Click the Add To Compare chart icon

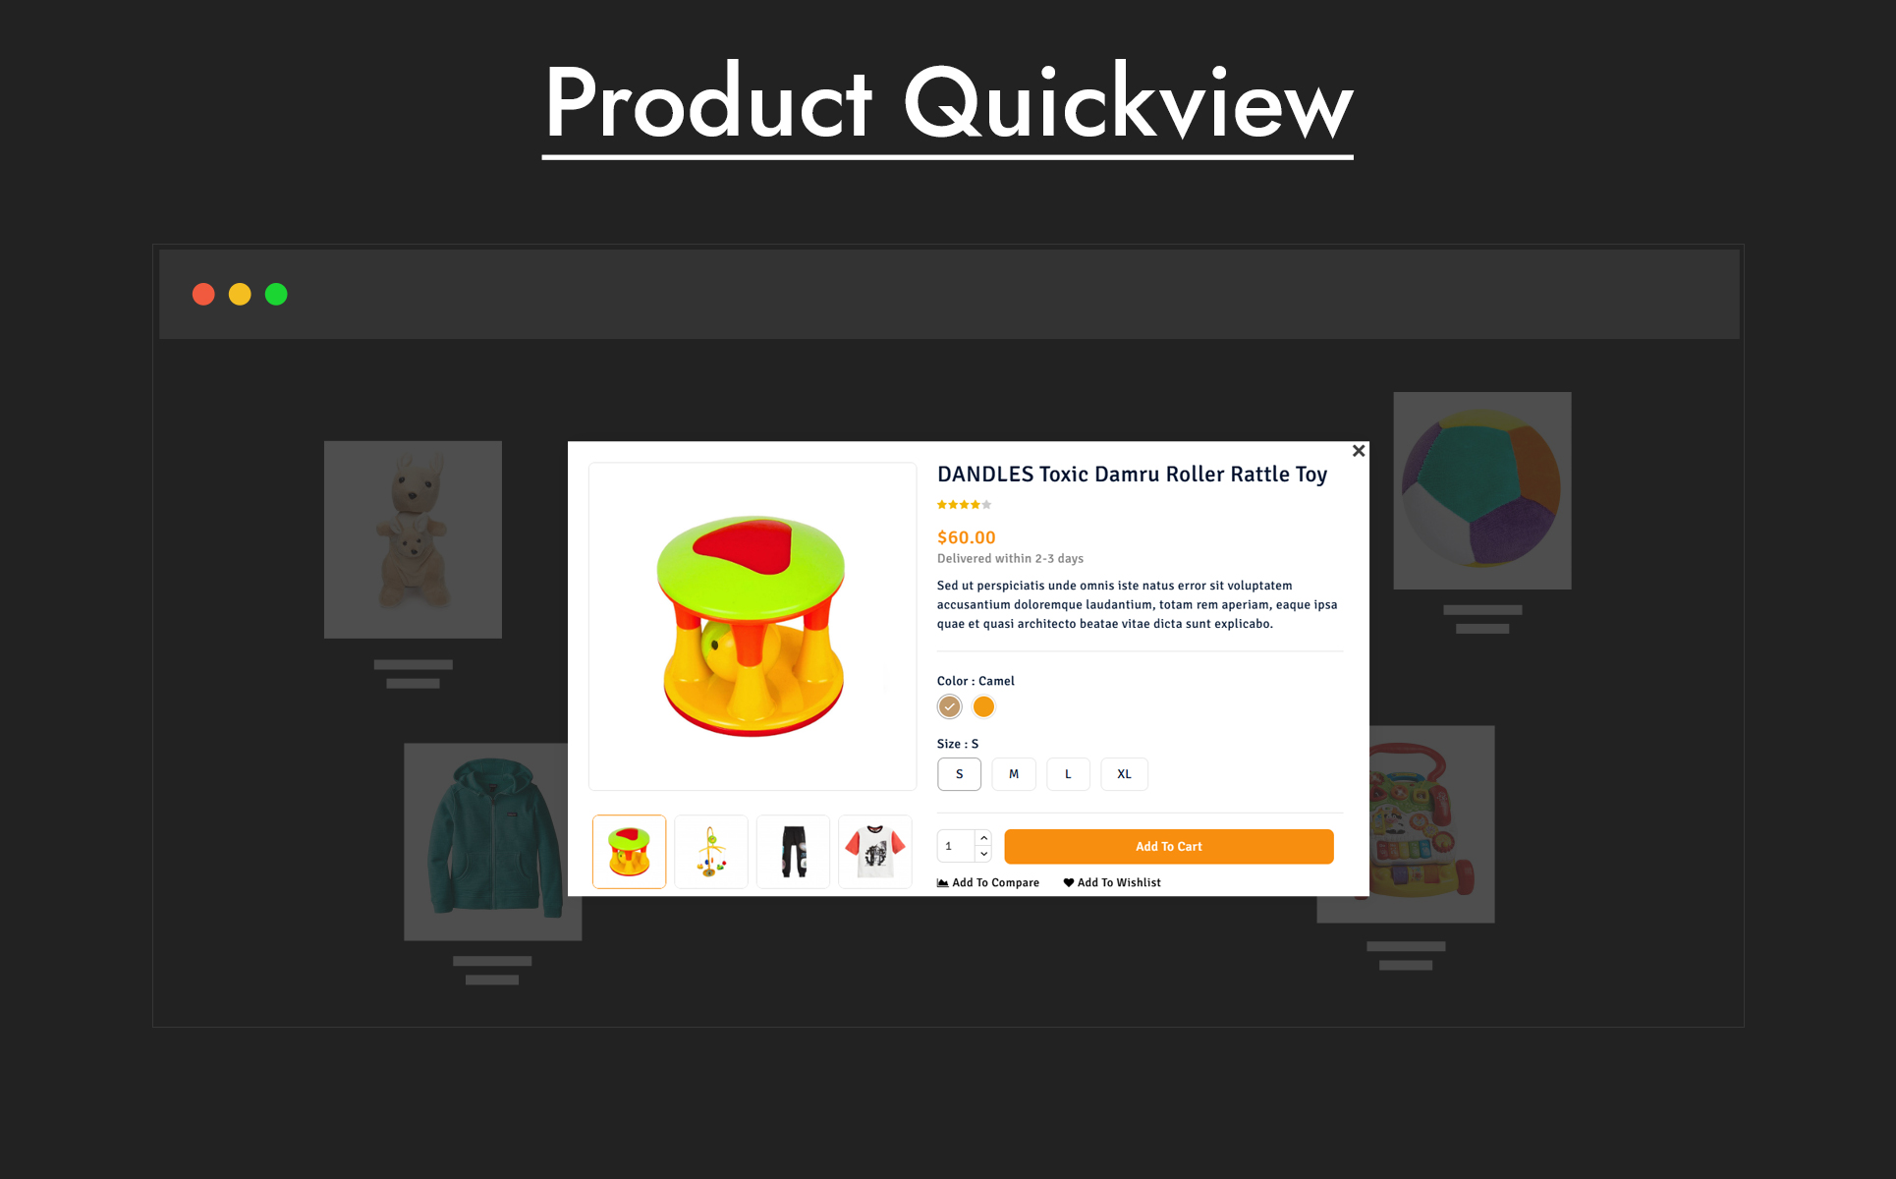pos(943,882)
